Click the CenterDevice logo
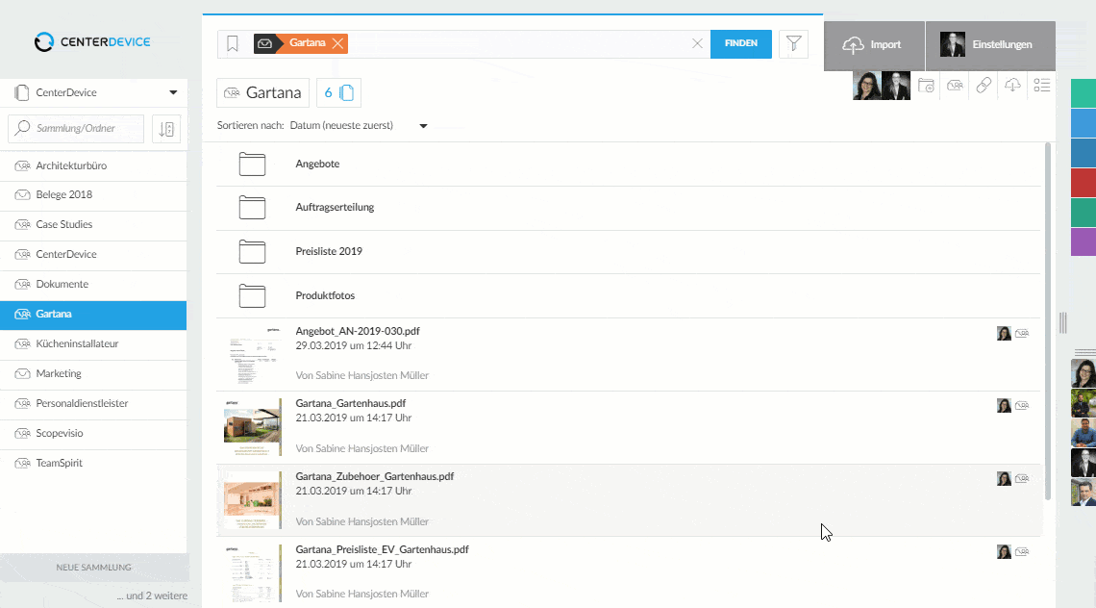The height and width of the screenshot is (608, 1096). click(x=92, y=42)
